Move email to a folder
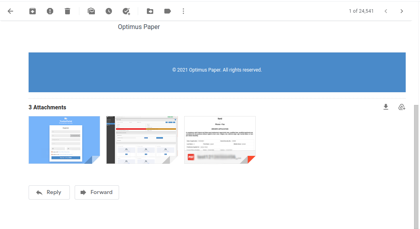This screenshot has height=229, width=420. pyautogui.click(x=150, y=11)
